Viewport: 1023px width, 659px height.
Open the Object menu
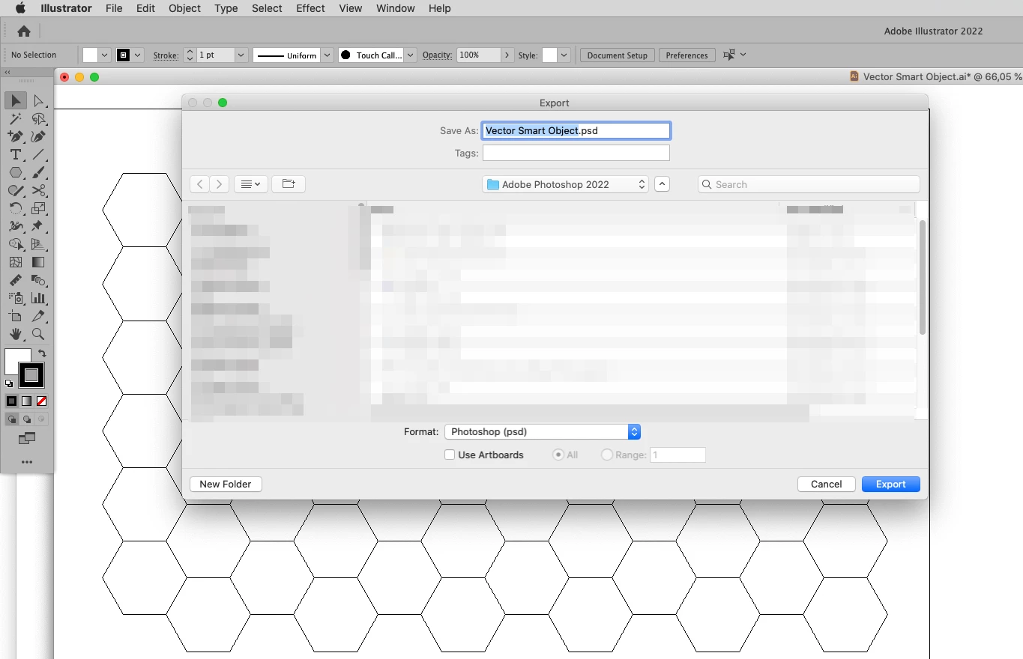(x=184, y=8)
